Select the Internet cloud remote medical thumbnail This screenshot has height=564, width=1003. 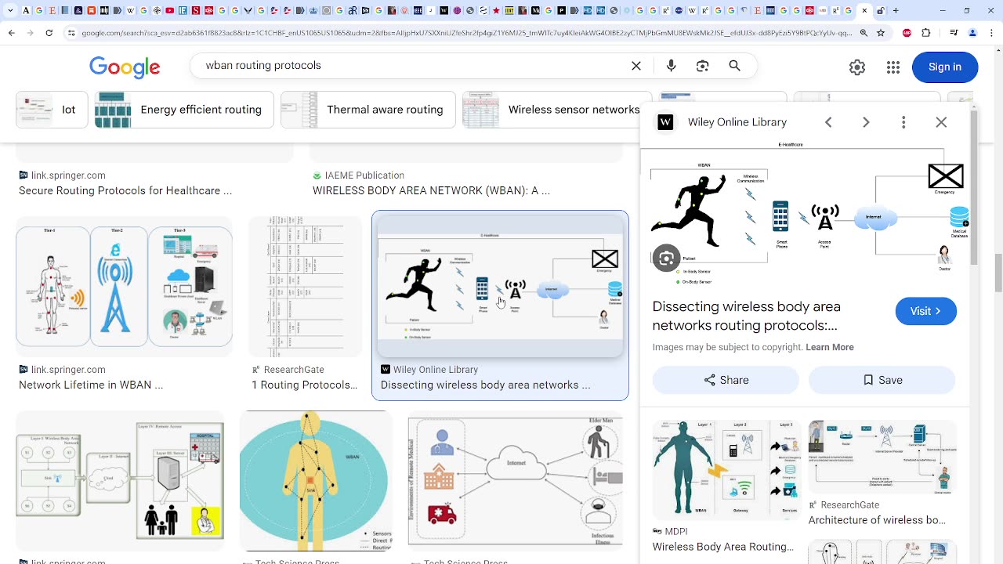click(x=516, y=481)
